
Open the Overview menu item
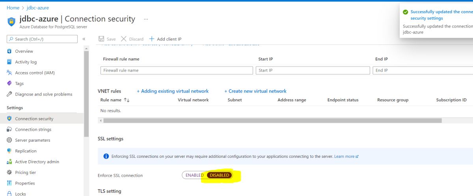(24, 51)
